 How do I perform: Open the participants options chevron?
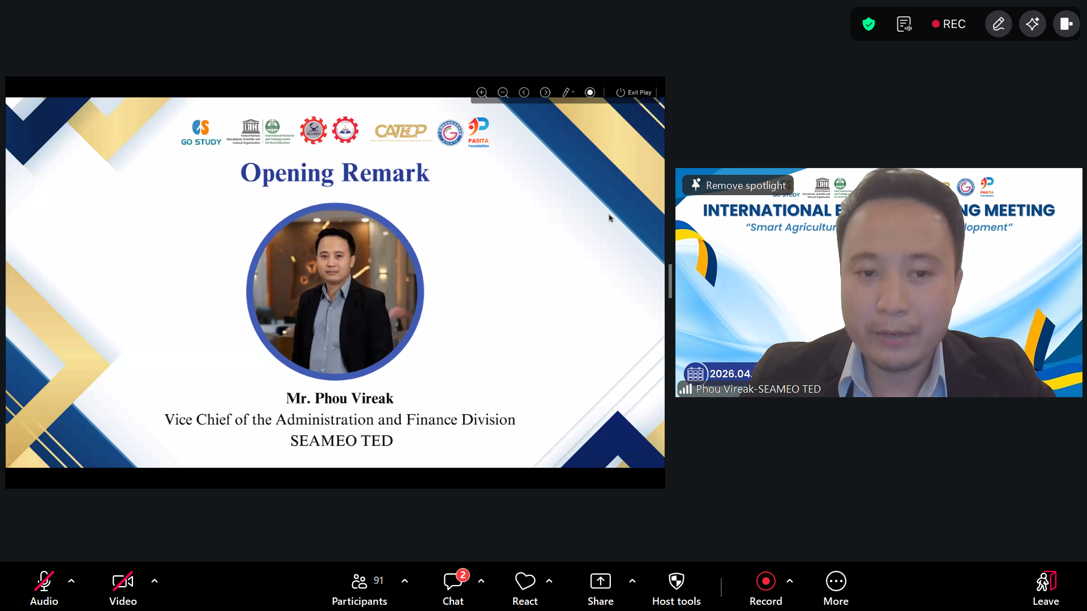point(405,581)
